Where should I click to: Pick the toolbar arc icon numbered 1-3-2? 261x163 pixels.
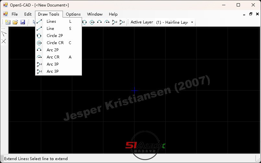click(x=122, y=22)
